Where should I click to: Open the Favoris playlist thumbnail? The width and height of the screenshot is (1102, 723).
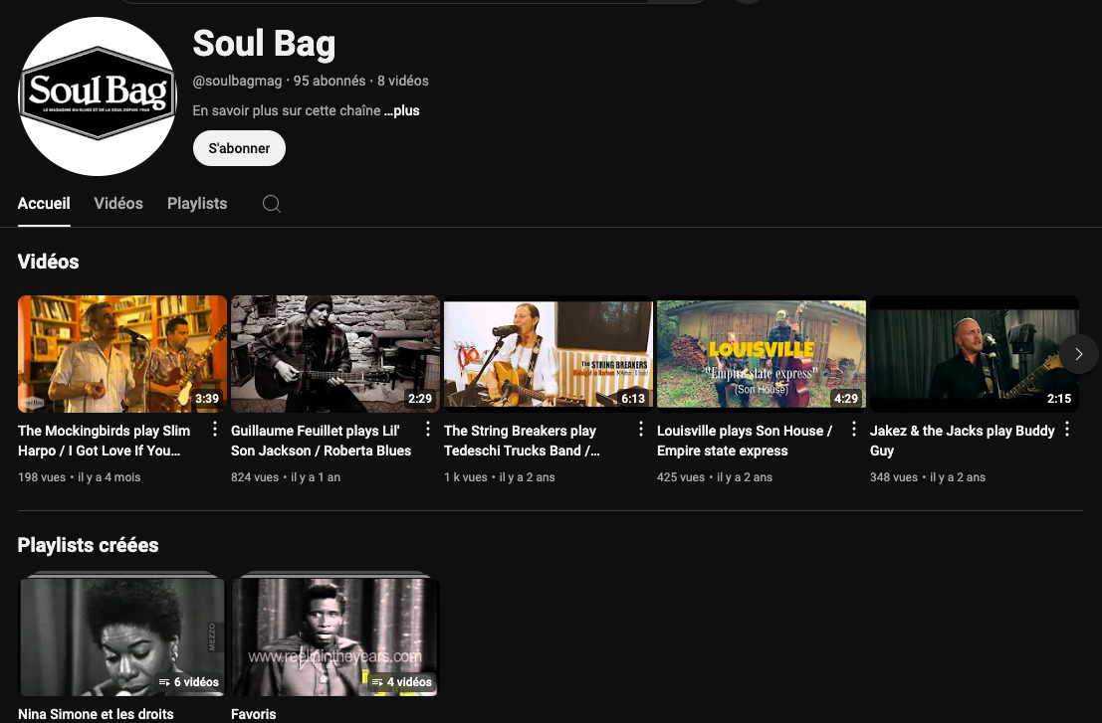(x=335, y=636)
